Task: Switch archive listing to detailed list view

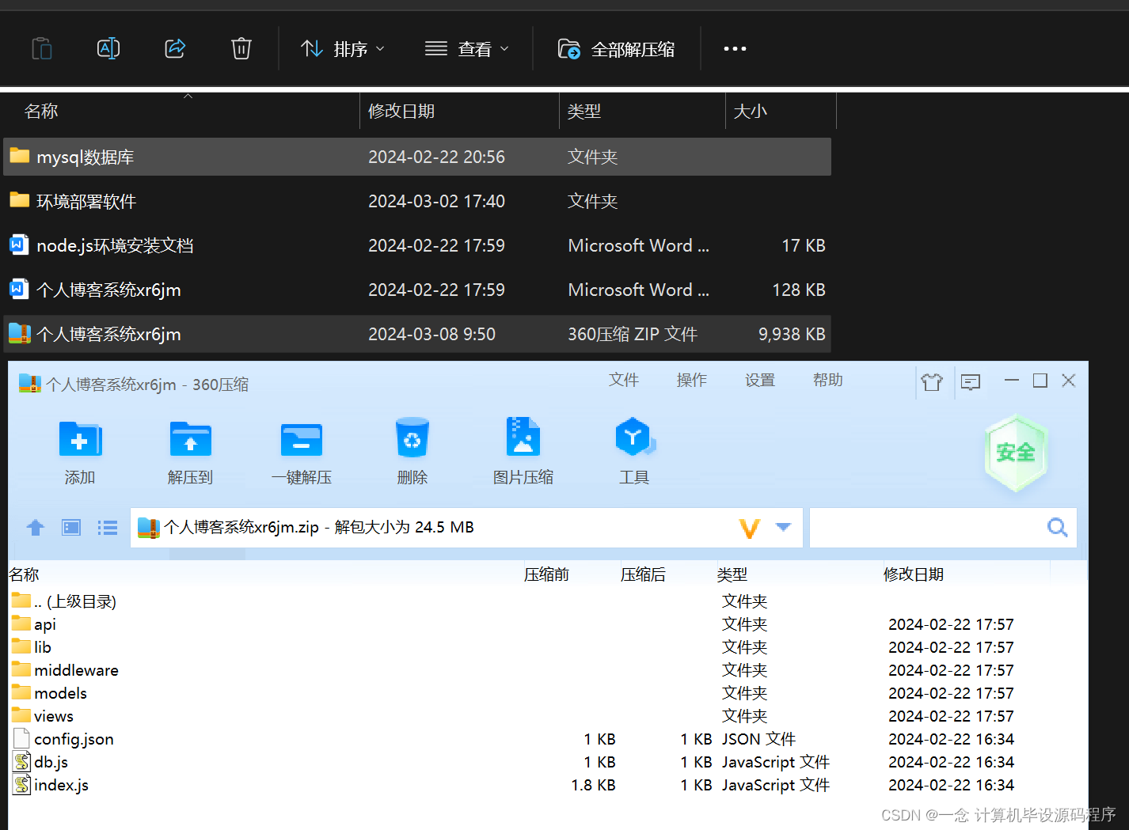Action: pyautogui.click(x=107, y=527)
